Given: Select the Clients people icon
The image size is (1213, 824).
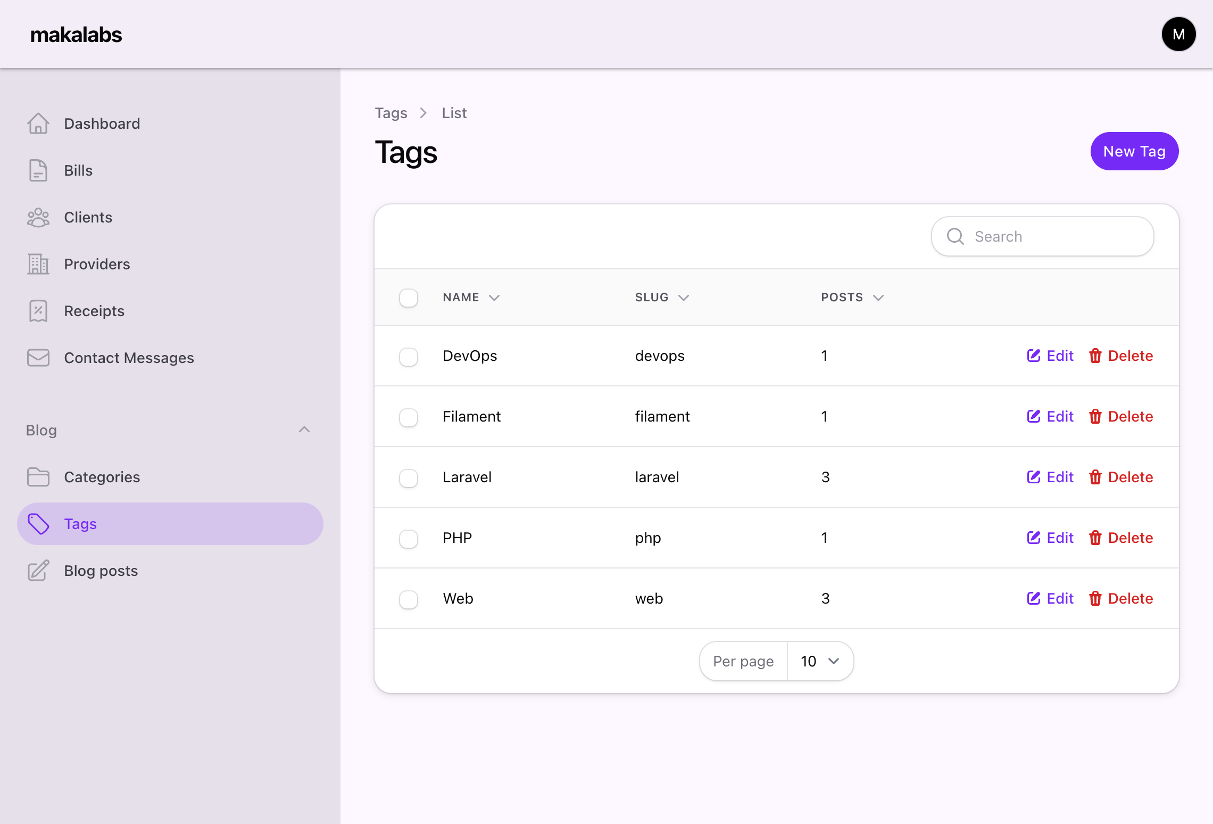Looking at the screenshot, I should [x=38, y=217].
